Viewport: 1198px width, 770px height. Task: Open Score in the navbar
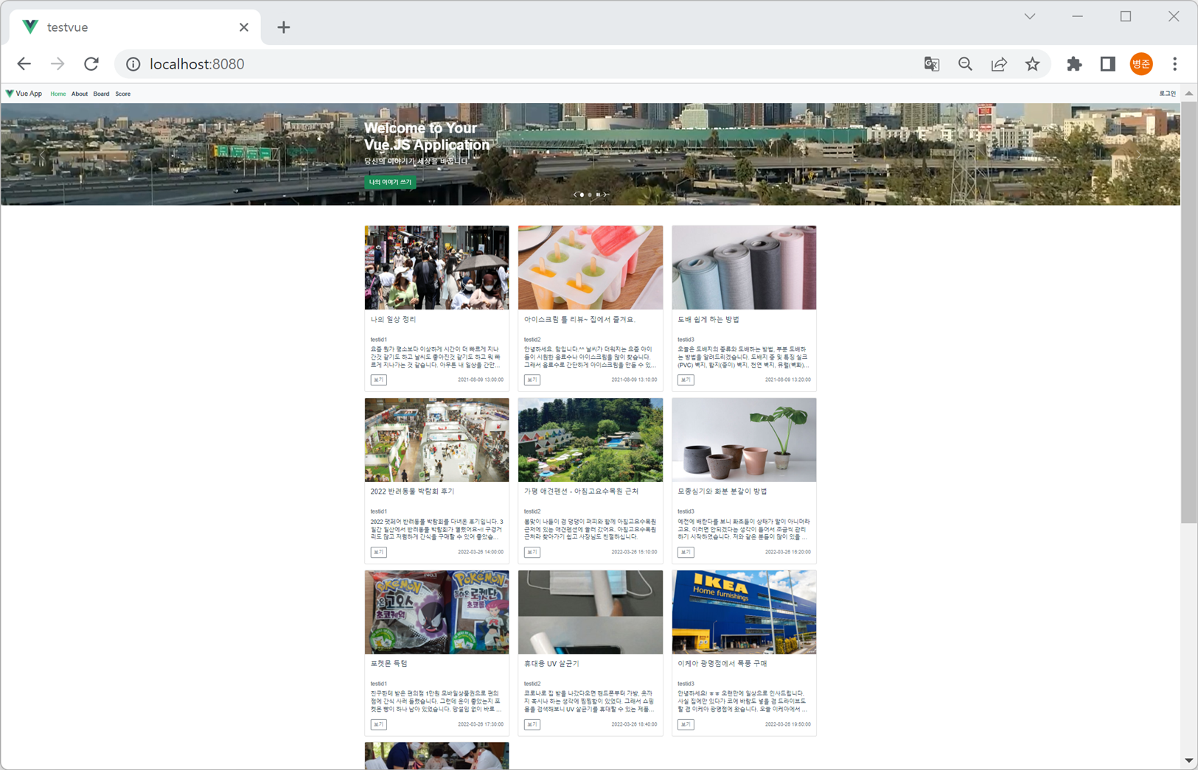pyautogui.click(x=123, y=94)
